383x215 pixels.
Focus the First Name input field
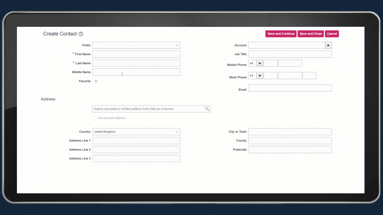click(x=136, y=54)
